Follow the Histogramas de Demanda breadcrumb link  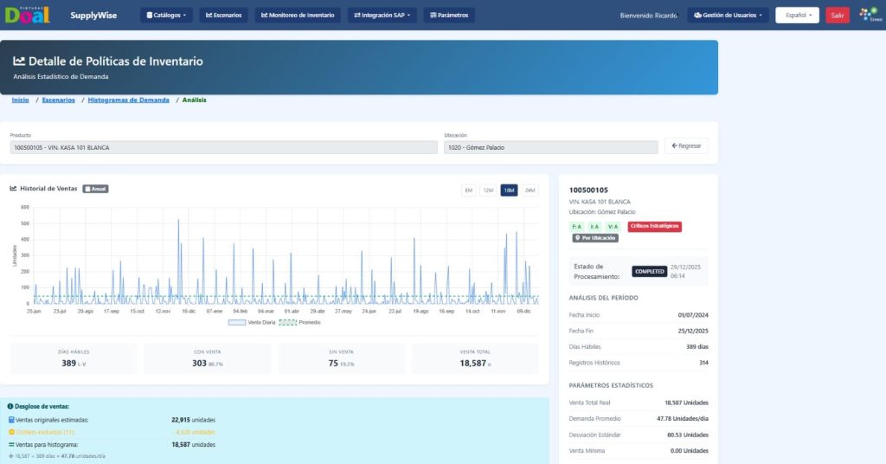pos(128,100)
